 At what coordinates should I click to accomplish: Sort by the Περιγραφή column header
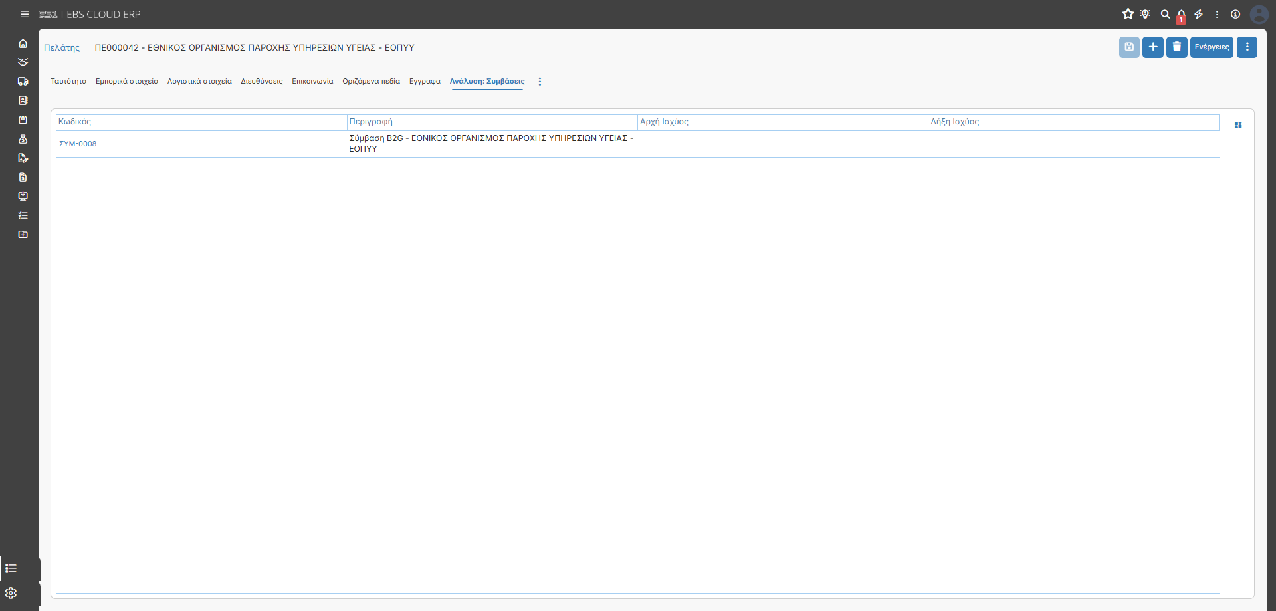pos(492,122)
